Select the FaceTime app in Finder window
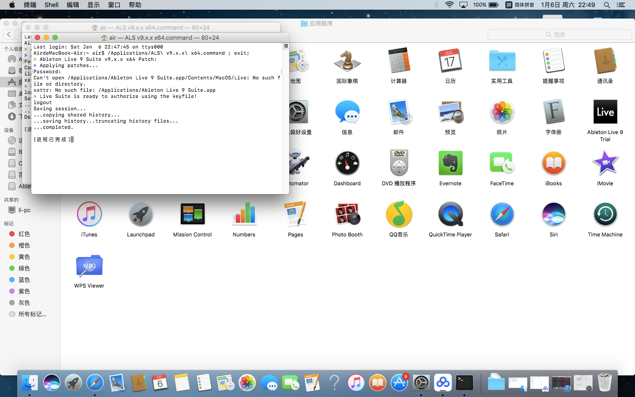Viewport: 635px width, 397px height. [502, 164]
